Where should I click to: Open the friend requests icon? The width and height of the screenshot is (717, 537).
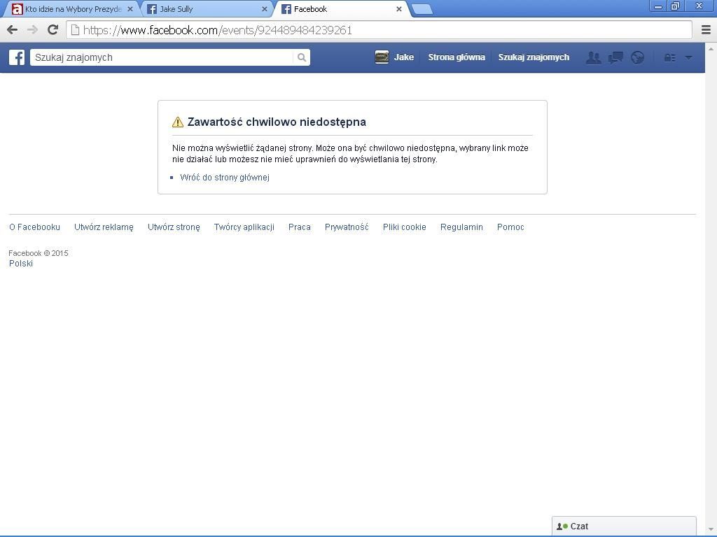[x=594, y=57]
